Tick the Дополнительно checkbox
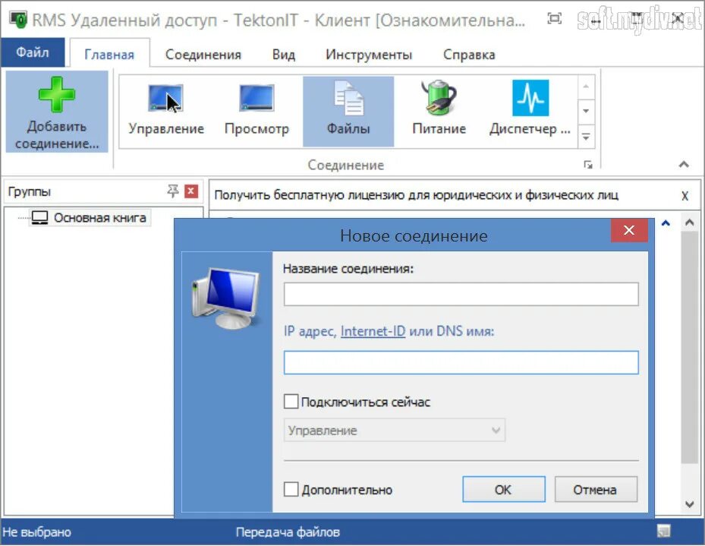 point(291,489)
